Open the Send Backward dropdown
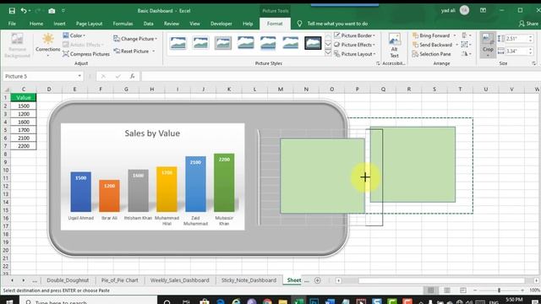Image resolution: width=541 pixels, height=304 pixels. (457, 45)
